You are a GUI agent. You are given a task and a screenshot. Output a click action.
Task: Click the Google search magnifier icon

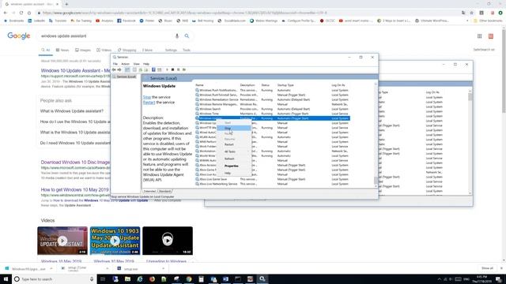click(x=187, y=36)
